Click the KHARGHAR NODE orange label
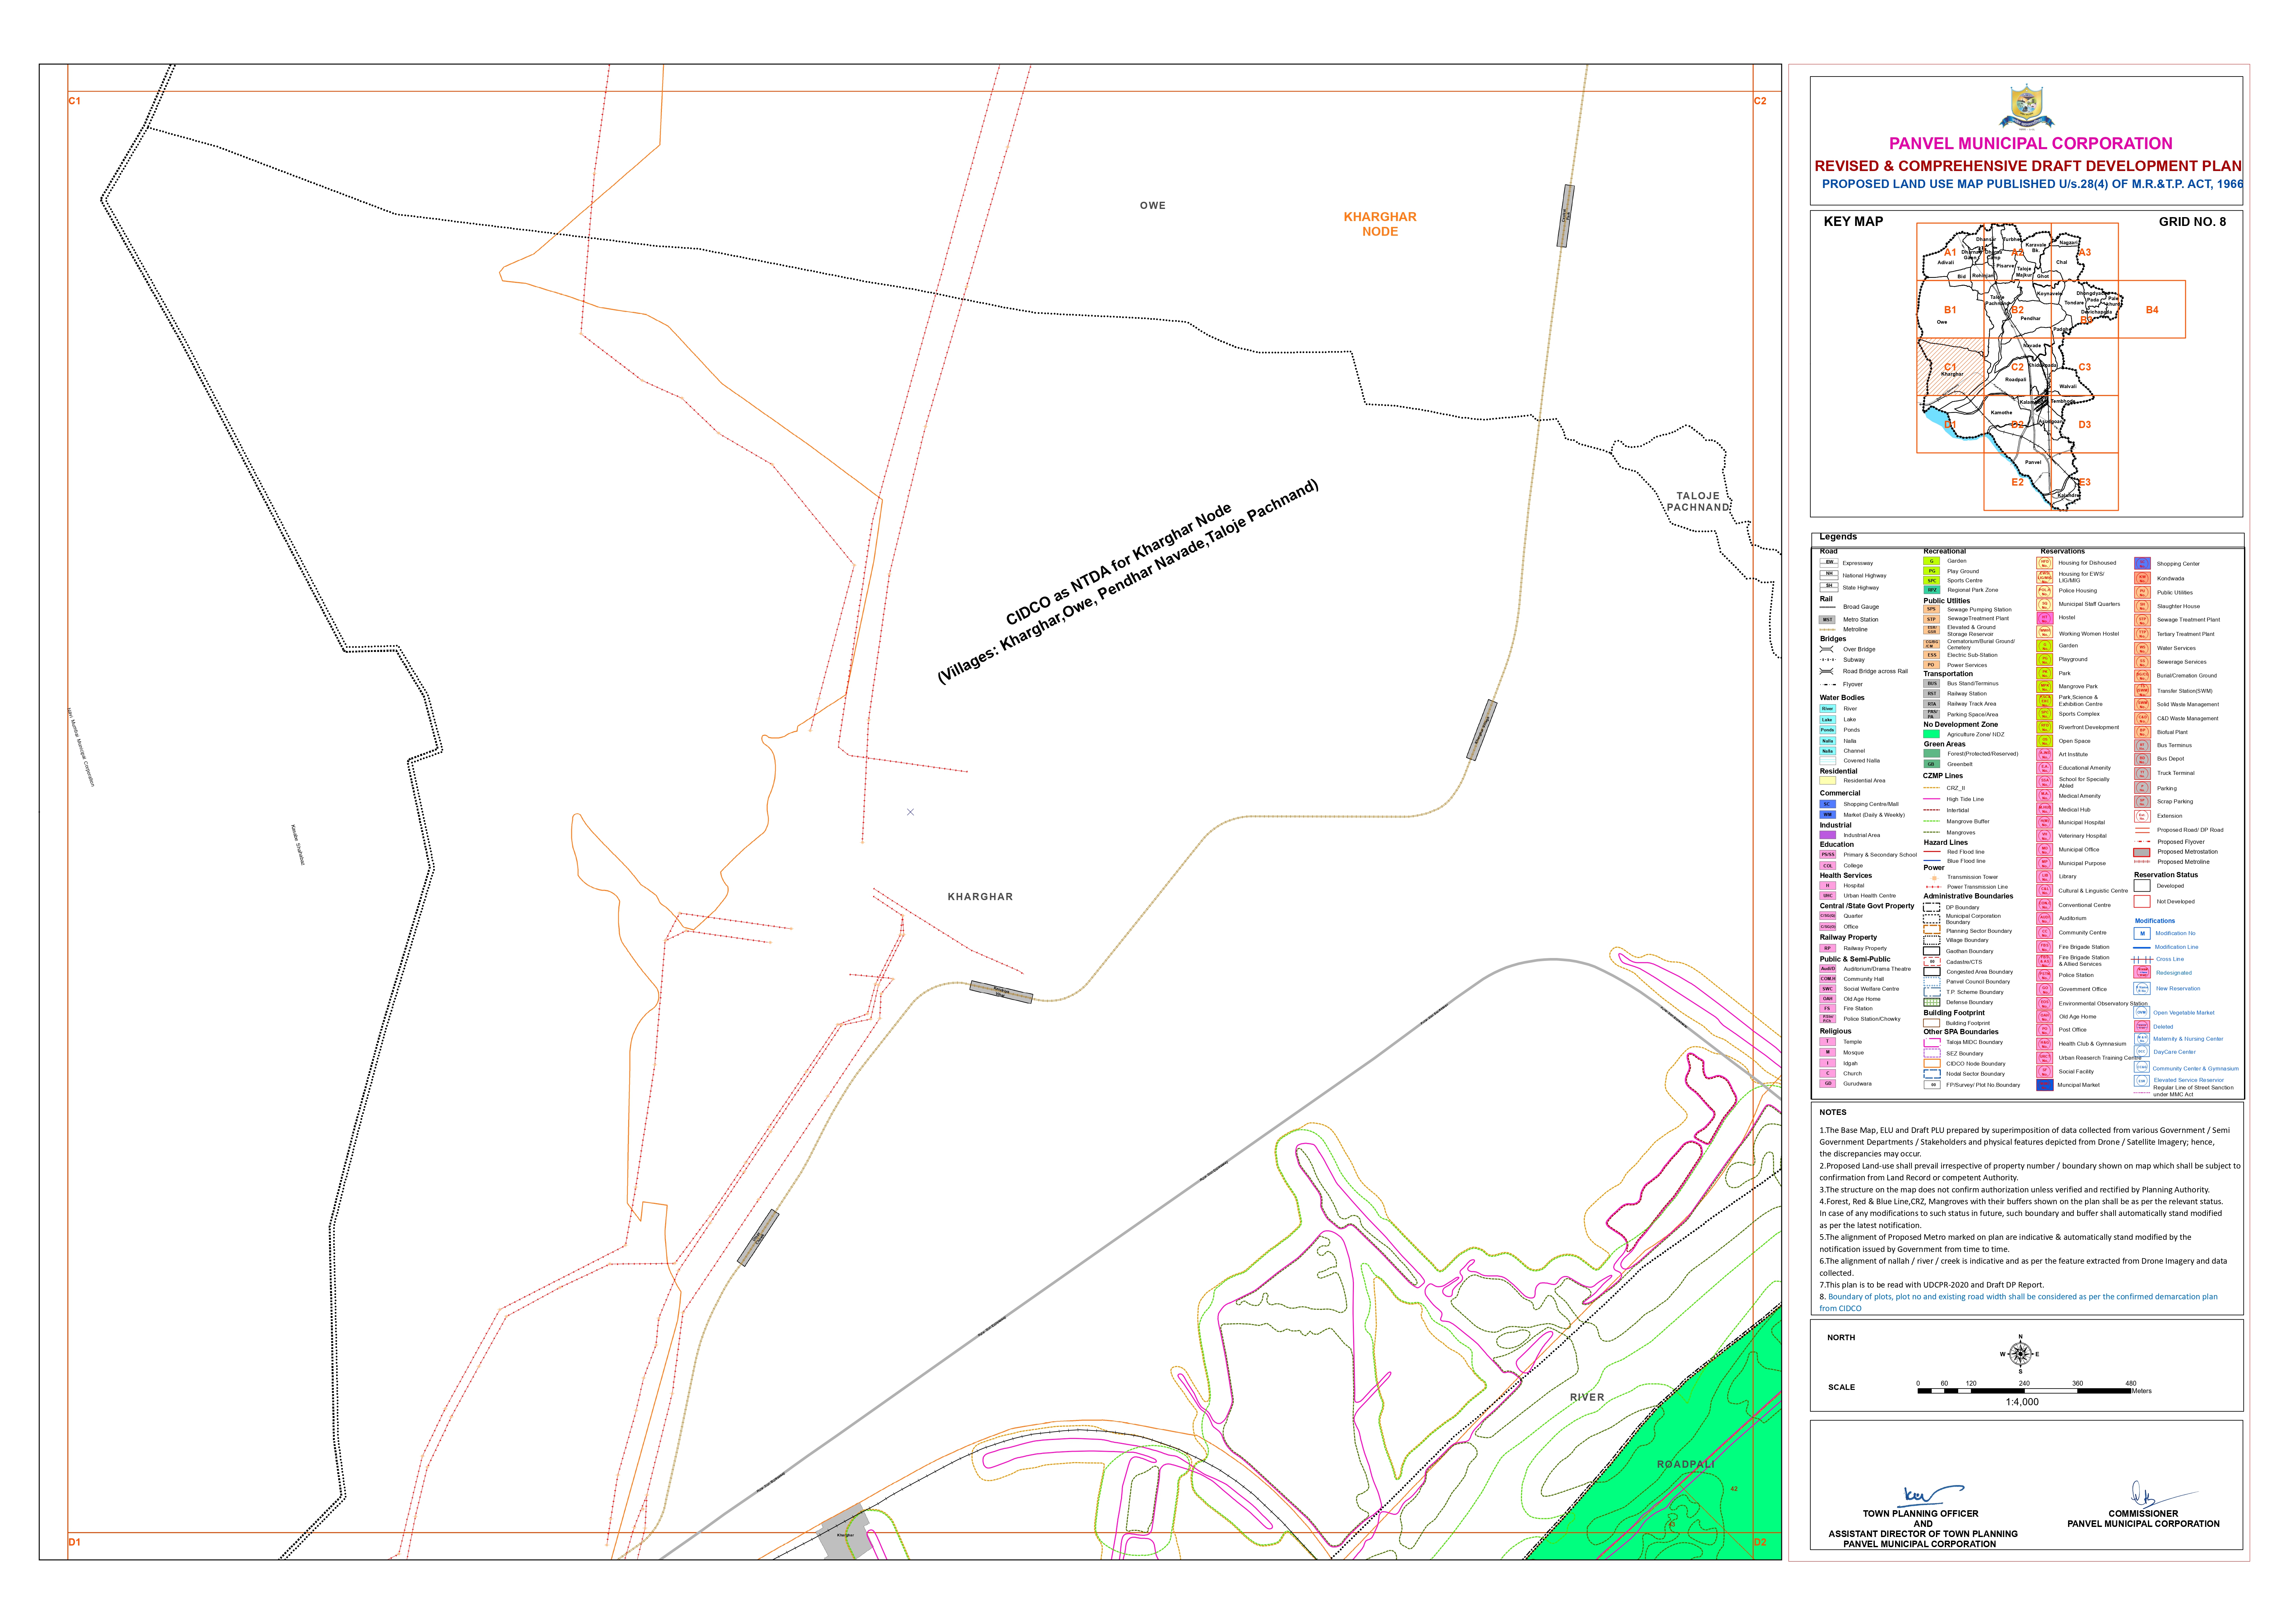 pyautogui.click(x=1380, y=224)
